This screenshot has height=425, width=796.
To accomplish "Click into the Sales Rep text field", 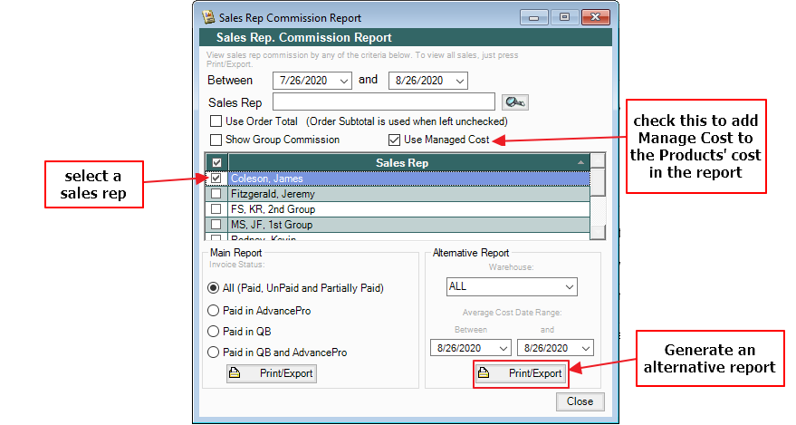I will [x=383, y=101].
